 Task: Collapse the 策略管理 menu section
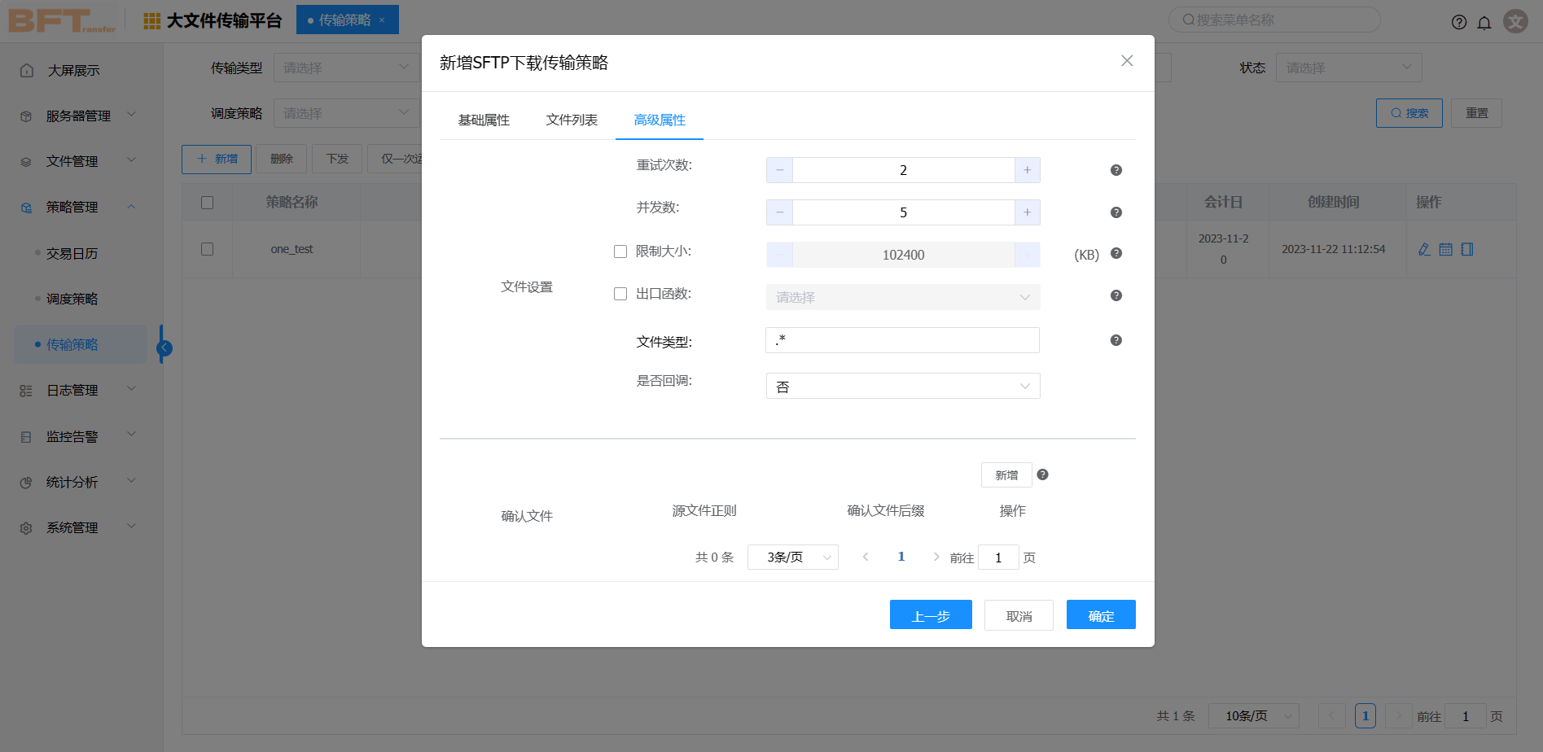pos(130,206)
